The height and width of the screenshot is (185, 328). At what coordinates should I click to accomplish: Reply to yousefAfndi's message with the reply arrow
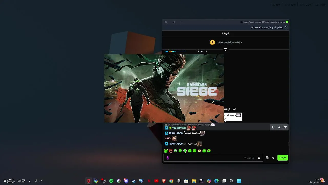click(x=273, y=127)
